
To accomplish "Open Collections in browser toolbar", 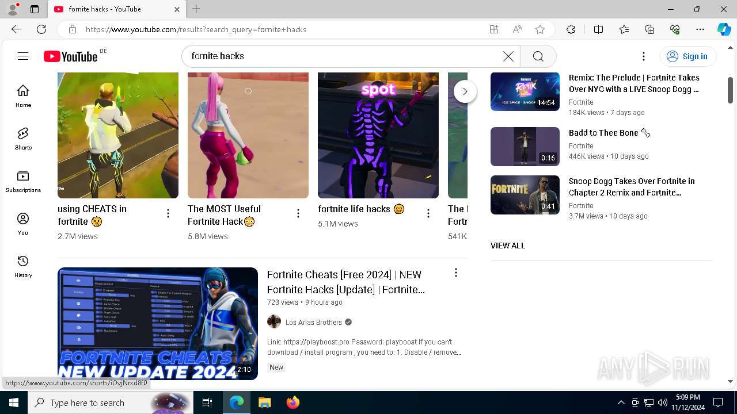I will (649, 29).
